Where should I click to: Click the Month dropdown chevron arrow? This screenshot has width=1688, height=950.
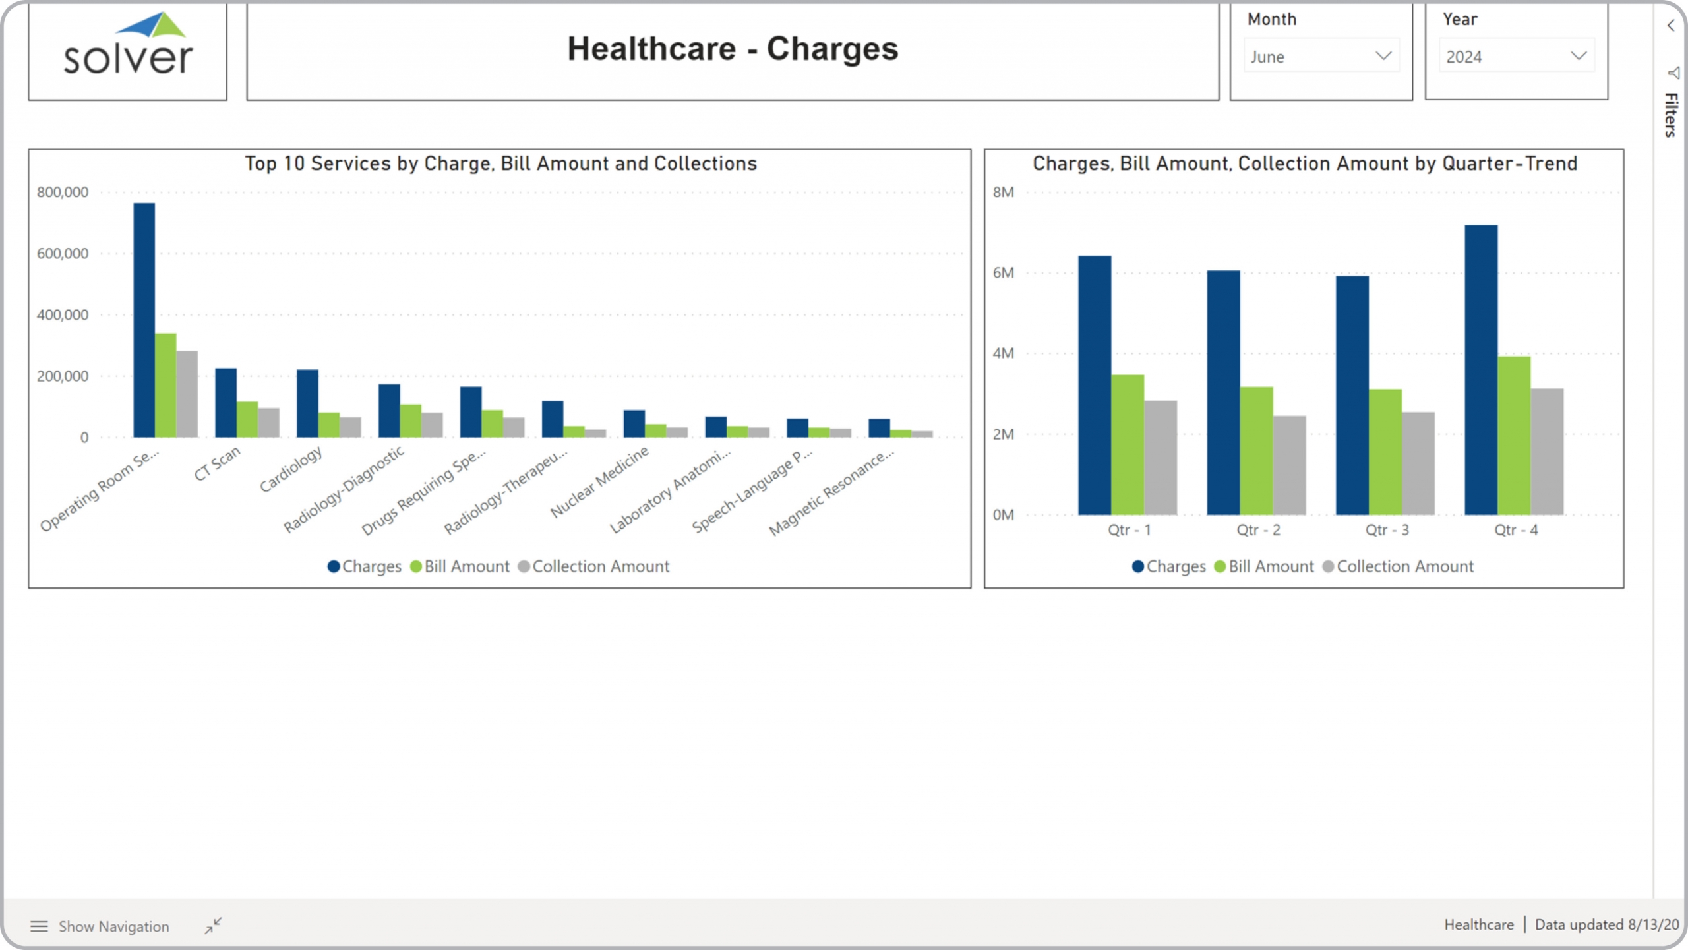tap(1383, 56)
